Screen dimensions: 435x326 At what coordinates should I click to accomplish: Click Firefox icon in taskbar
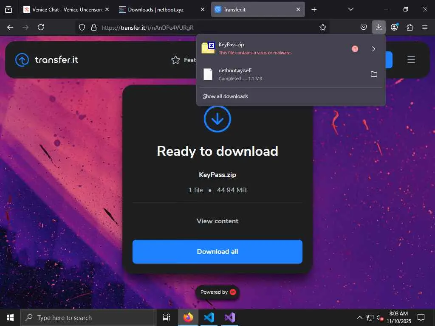coord(188,318)
